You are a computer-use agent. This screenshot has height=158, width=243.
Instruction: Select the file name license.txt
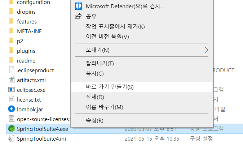coord(29,99)
